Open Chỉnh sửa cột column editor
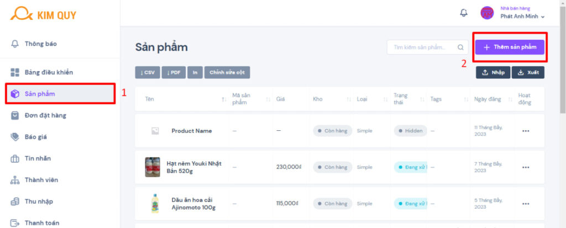This screenshot has width=566, height=228. coord(227,72)
